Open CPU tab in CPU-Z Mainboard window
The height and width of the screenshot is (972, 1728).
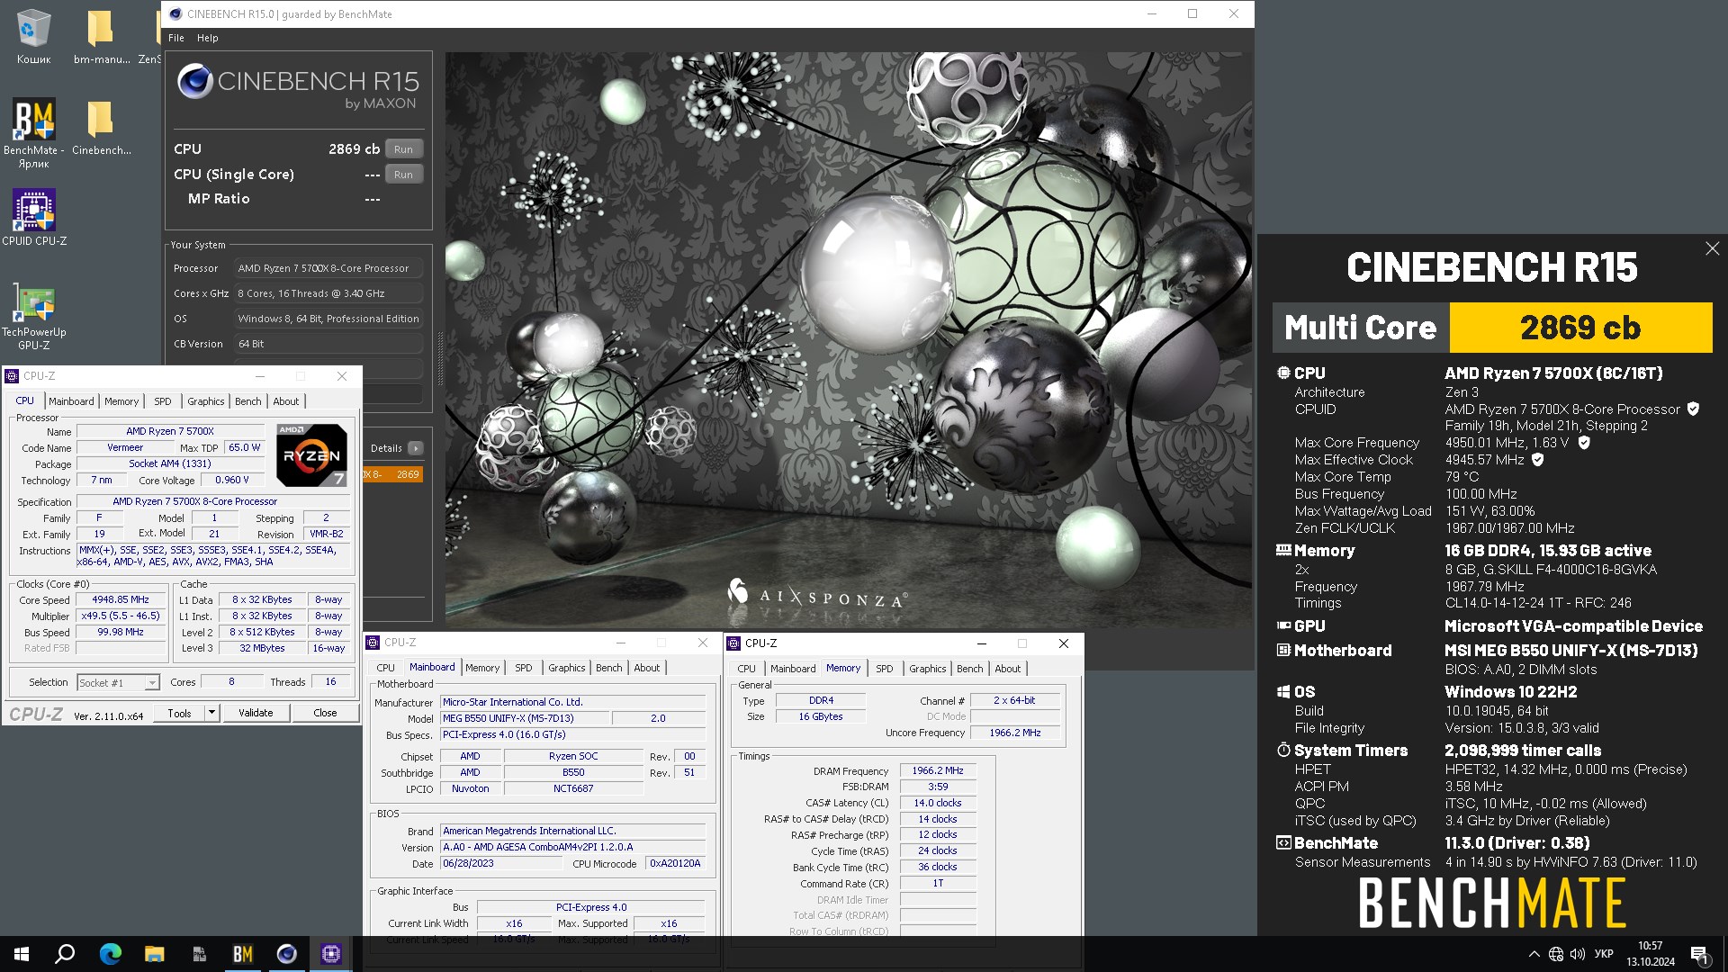coord(386,668)
